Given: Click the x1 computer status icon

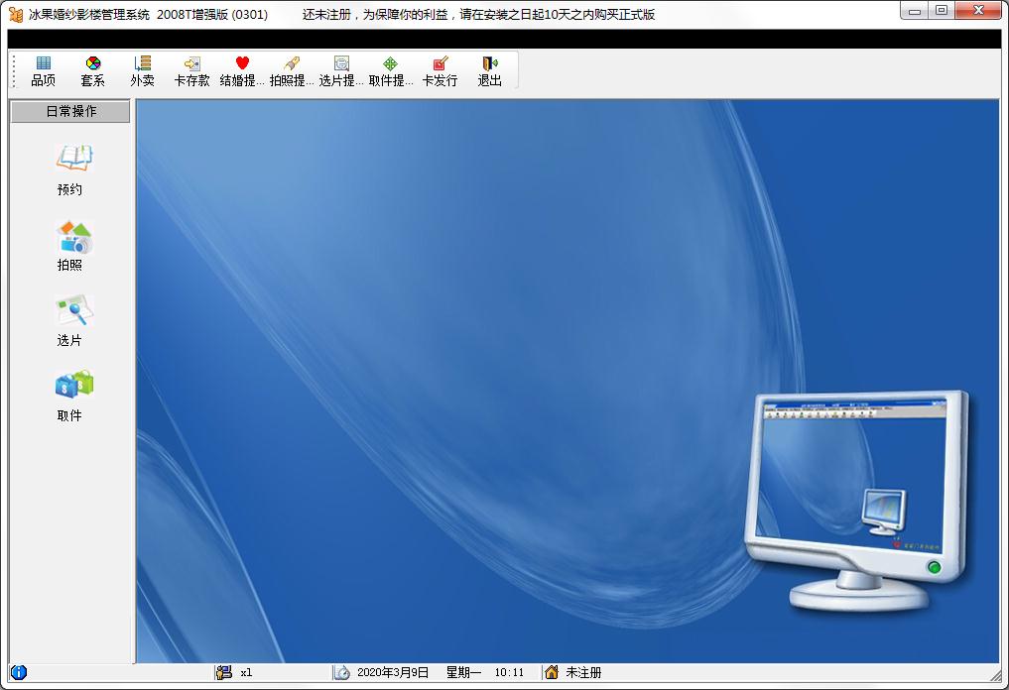Looking at the screenshot, I should (x=223, y=672).
